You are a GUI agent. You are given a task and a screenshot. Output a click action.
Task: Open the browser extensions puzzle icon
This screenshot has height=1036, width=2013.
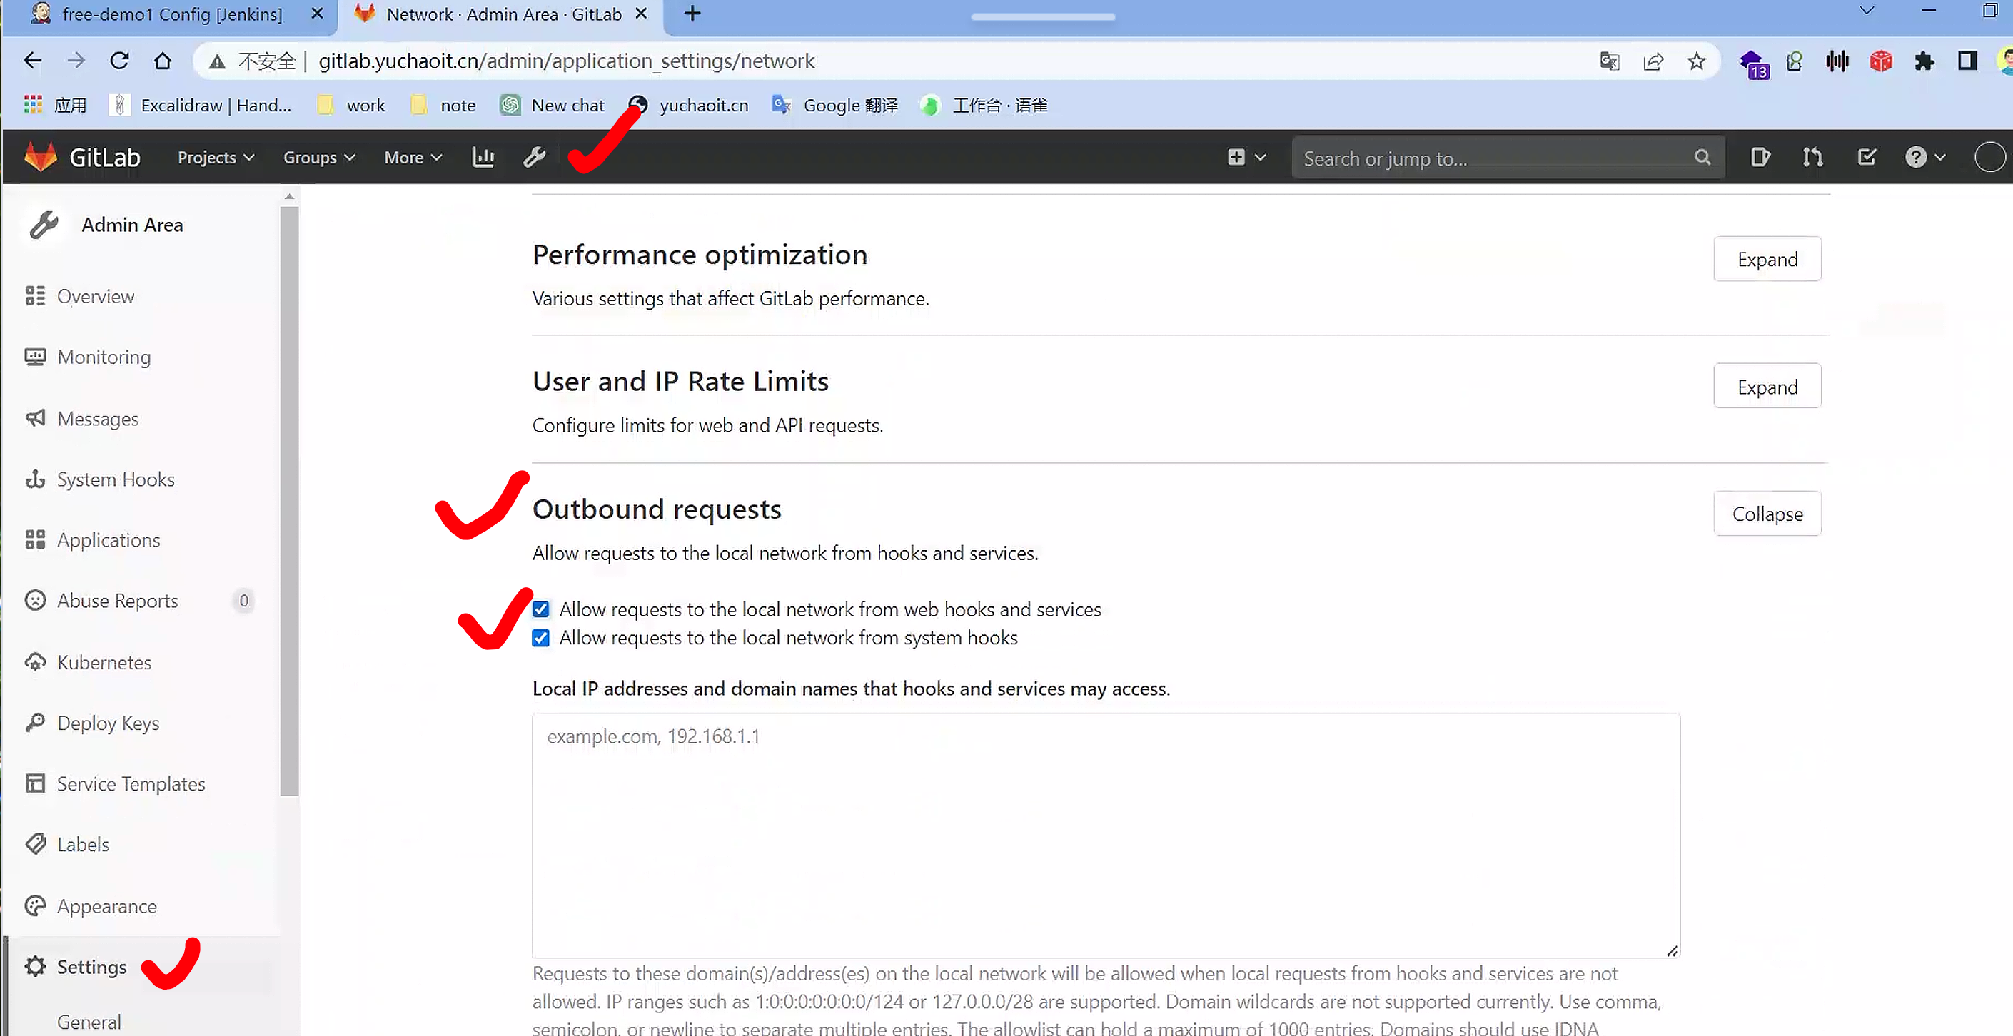1924,61
